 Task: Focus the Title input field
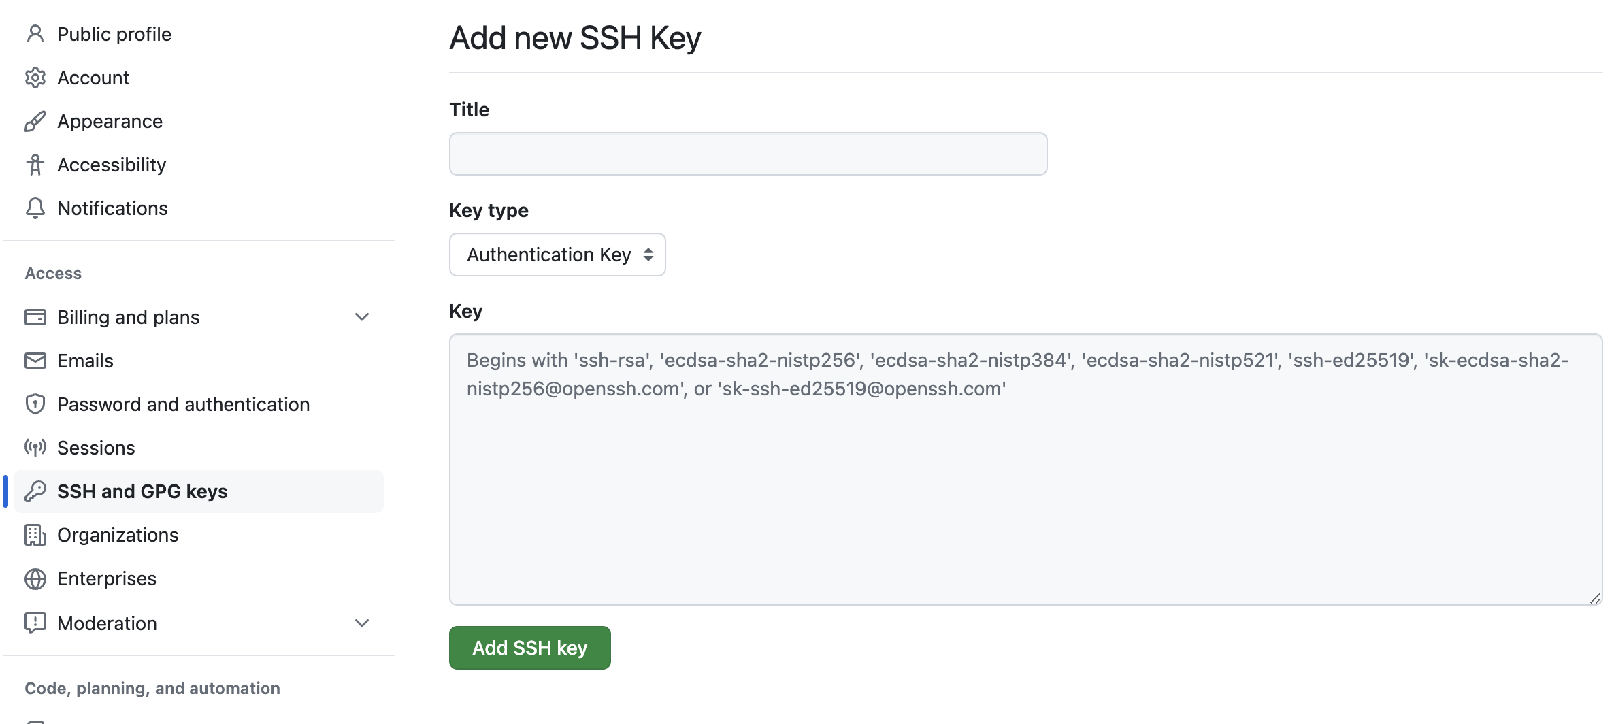pos(748,154)
